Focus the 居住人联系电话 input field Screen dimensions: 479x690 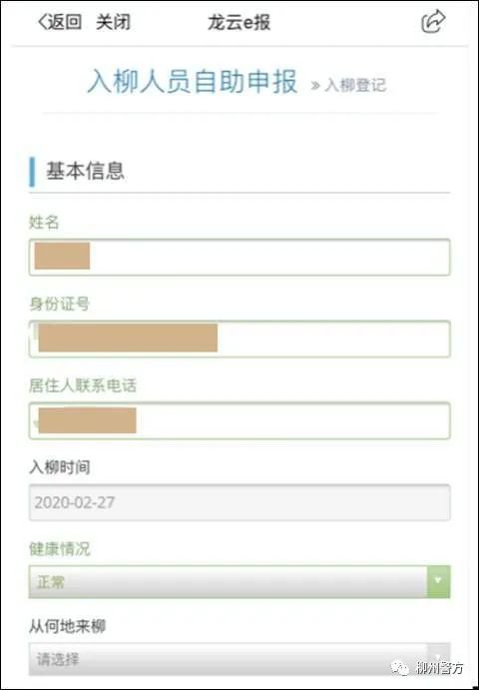[239, 420]
